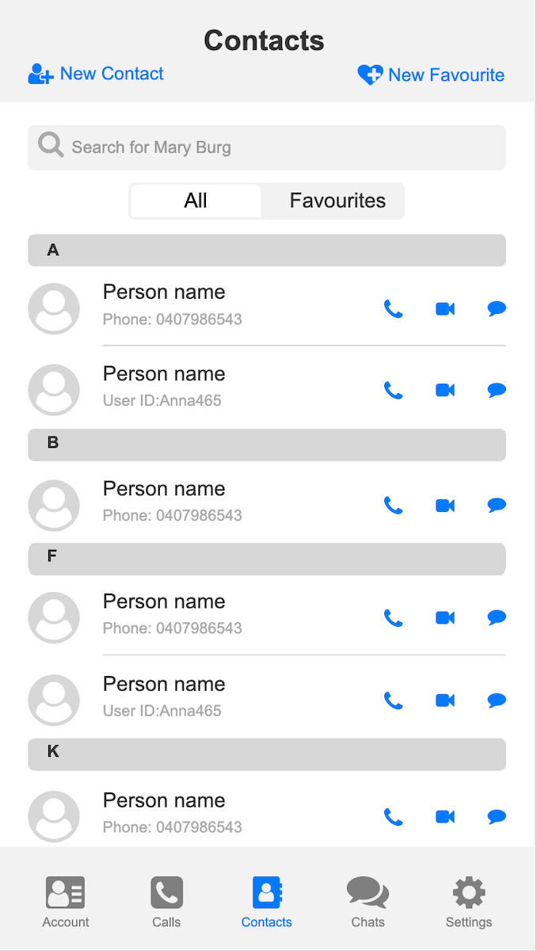The width and height of the screenshot is (537, 951).
Task: Click the phone icon for contact in section B
Action: click(394, 505)
